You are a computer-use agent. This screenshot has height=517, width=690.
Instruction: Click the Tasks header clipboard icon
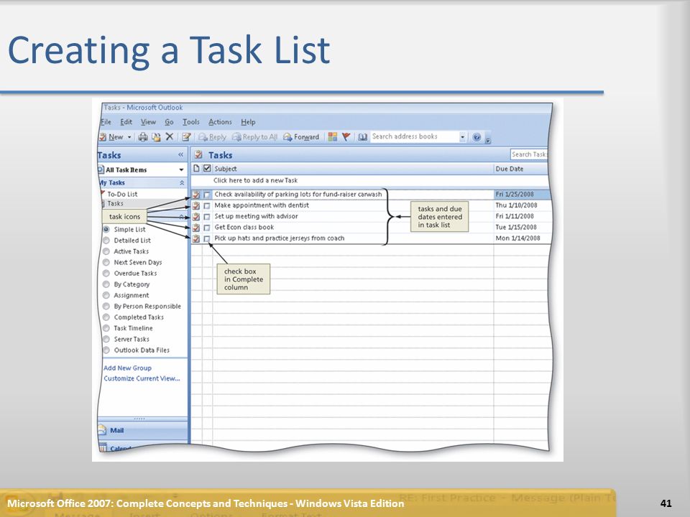[x=198, y=154]
